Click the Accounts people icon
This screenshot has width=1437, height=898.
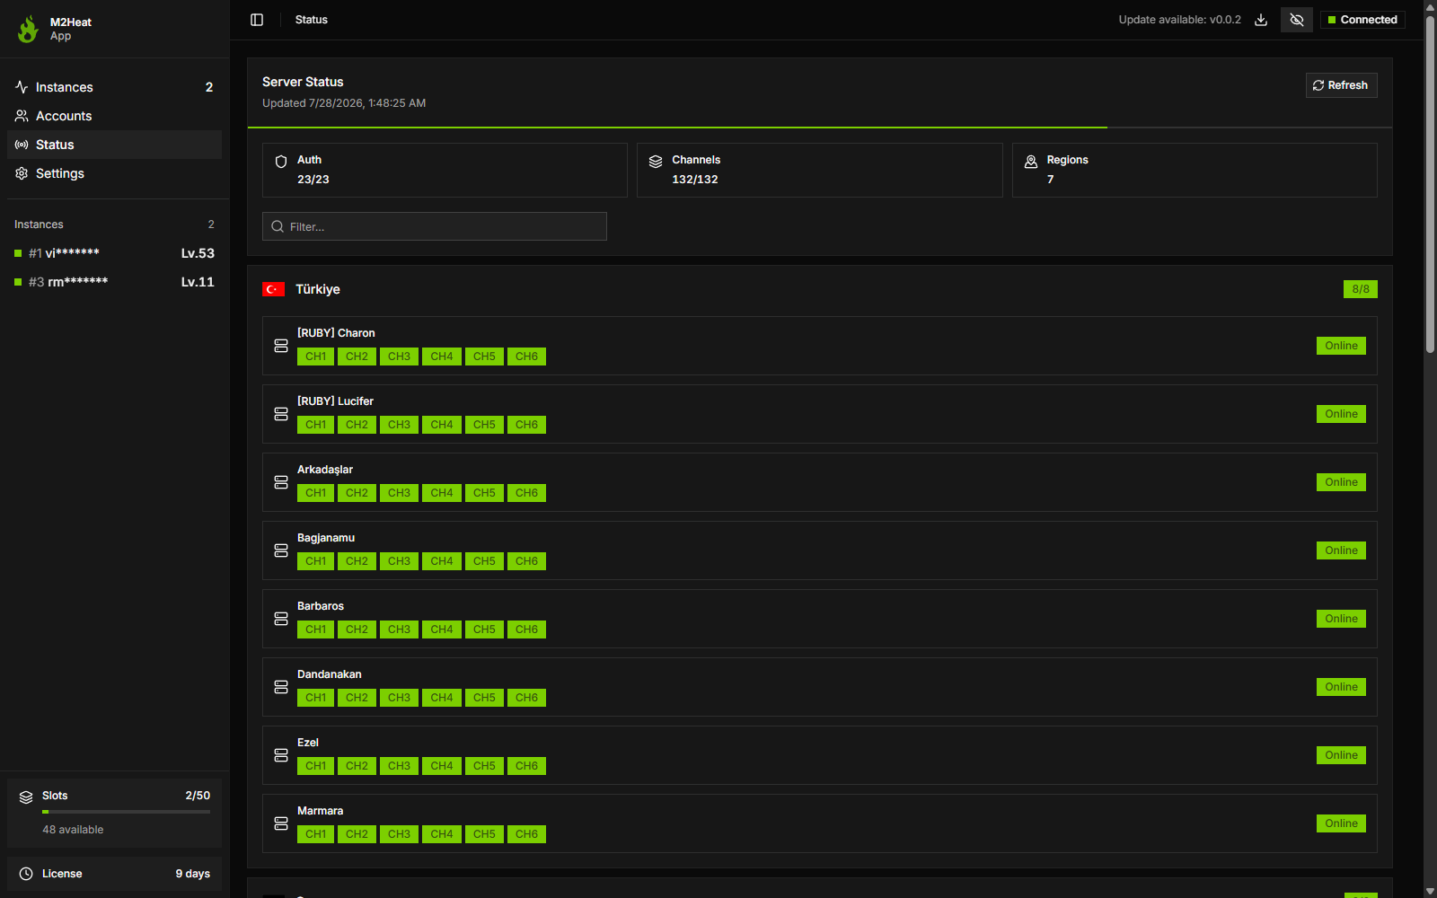[x=22, y=116]
